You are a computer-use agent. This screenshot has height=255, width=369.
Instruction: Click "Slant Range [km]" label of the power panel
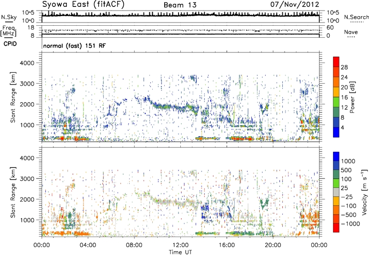(x=13, y=97)
